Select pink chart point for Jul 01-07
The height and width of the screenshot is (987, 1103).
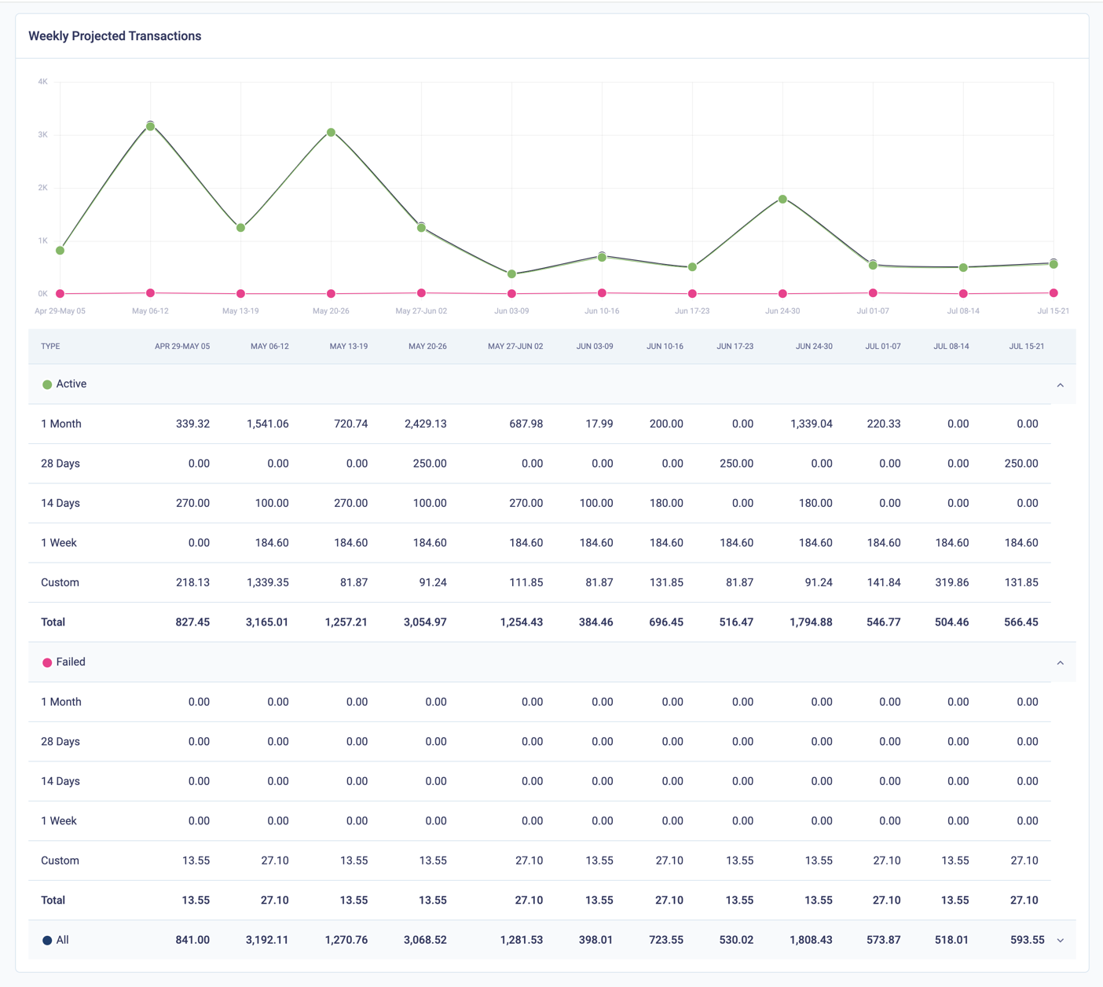click(873, 293)
